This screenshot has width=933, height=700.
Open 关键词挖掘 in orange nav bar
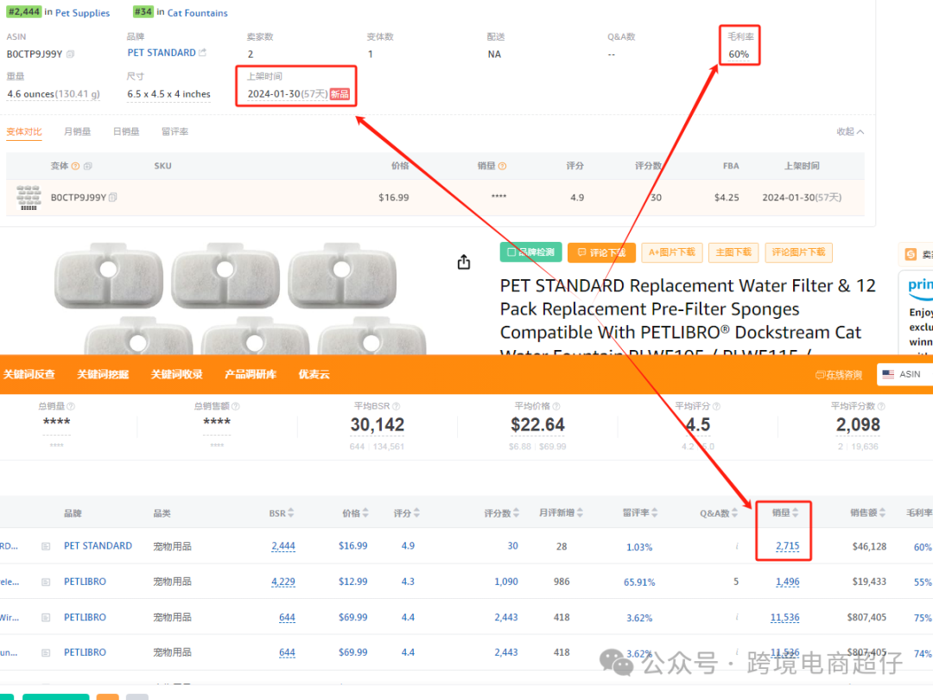tap(103, 374)
